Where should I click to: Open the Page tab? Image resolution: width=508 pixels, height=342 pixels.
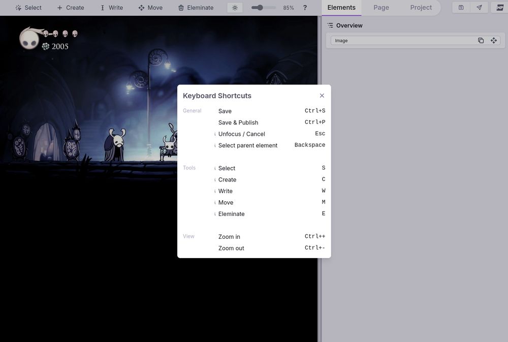point(382,8)
